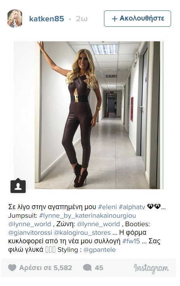The height and width of the screenshot is (286, 180).
Task: View the 5,582 likes count
Action: 46,268
